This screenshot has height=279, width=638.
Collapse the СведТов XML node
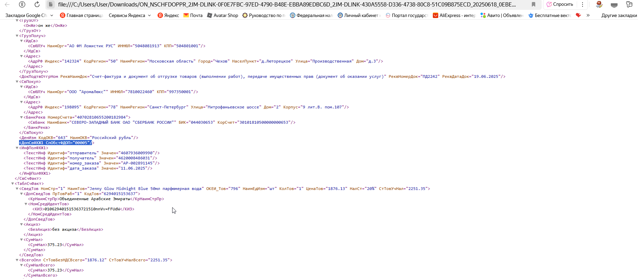17,189
